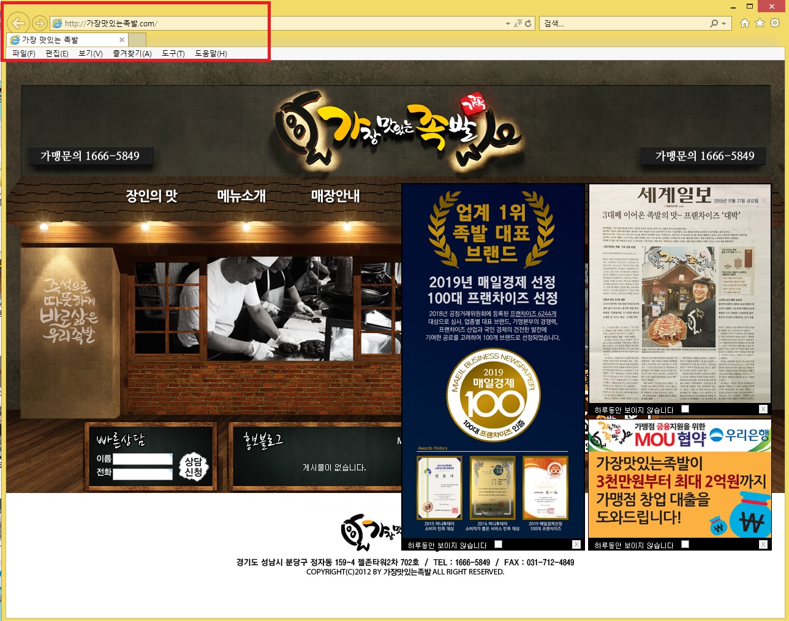Viewport: 789px width, 621px height.
Task: Close the 업계 1위 족발 대표 브랜드 popup
Action: tap(576, 544)
